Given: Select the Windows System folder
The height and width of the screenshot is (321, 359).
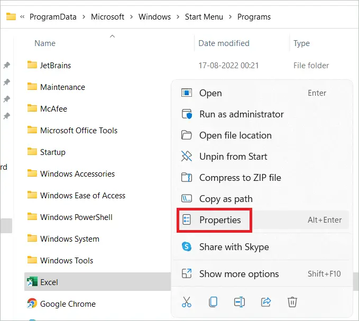Looking at the screenshot, I should tap(70, 239).
